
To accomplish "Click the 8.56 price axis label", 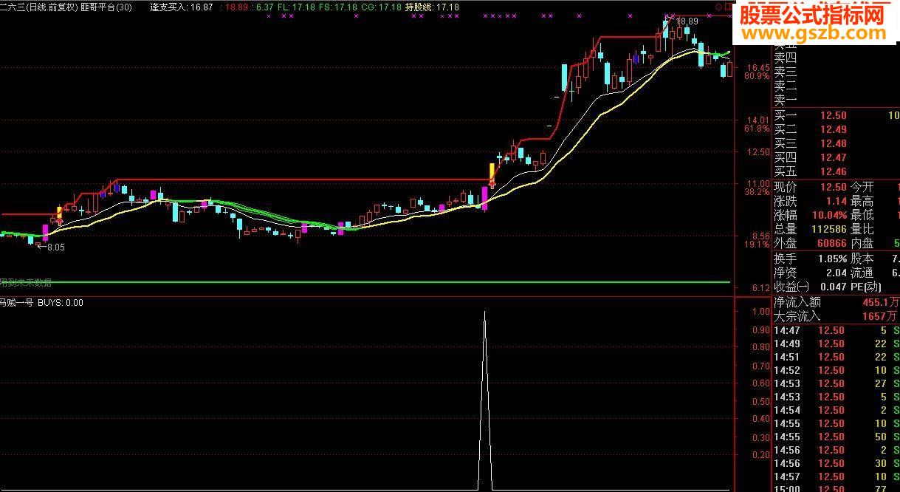I will pos(760,236).
